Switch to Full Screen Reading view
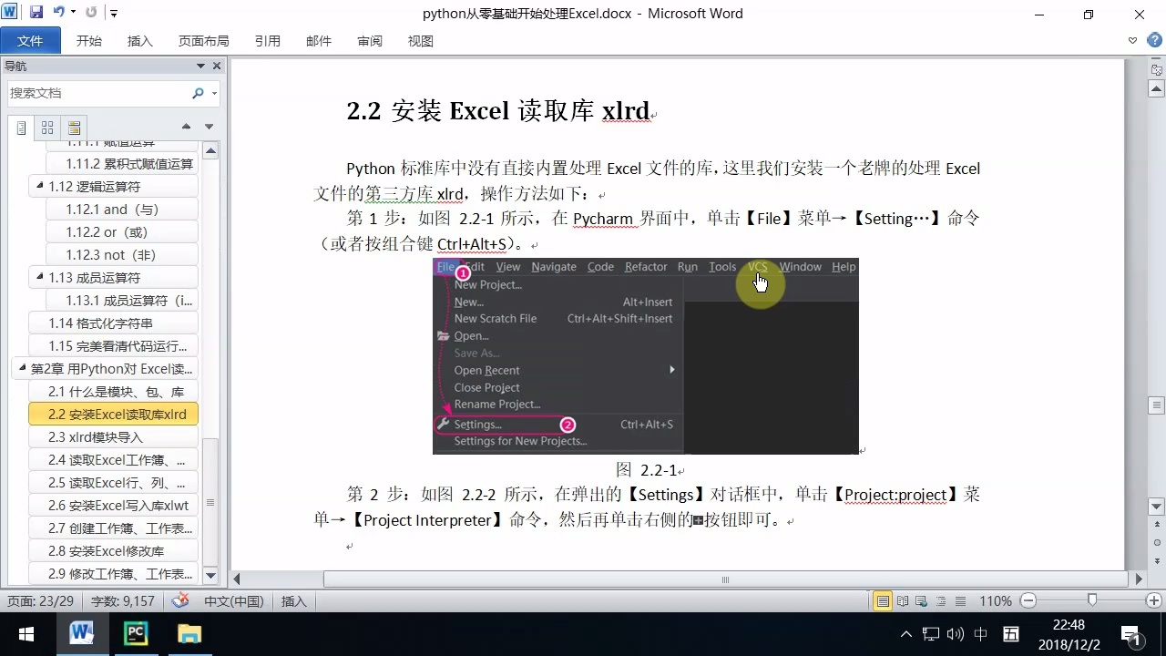Screen dimensions: 1166x656 901,600
